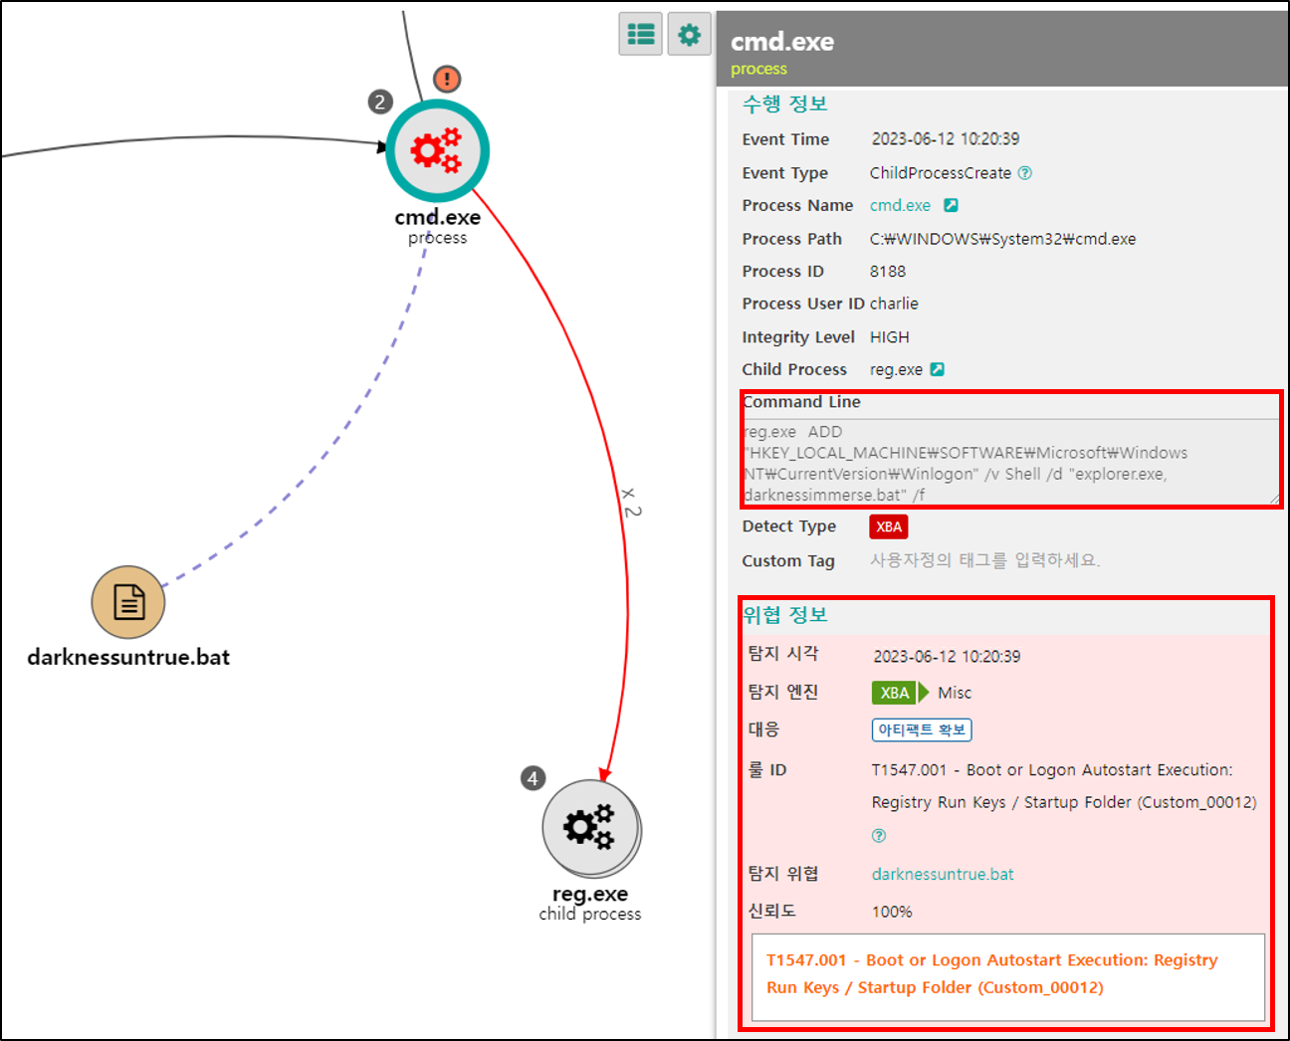Click the Process ID value 8188
Image resolution: width=1290 pixels, height=1041 pixels.
[888, 271]
